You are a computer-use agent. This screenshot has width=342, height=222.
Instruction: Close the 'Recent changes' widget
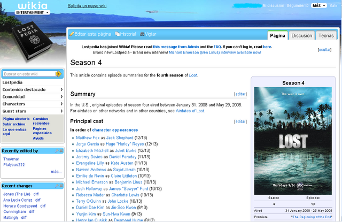tap(61, 186)
